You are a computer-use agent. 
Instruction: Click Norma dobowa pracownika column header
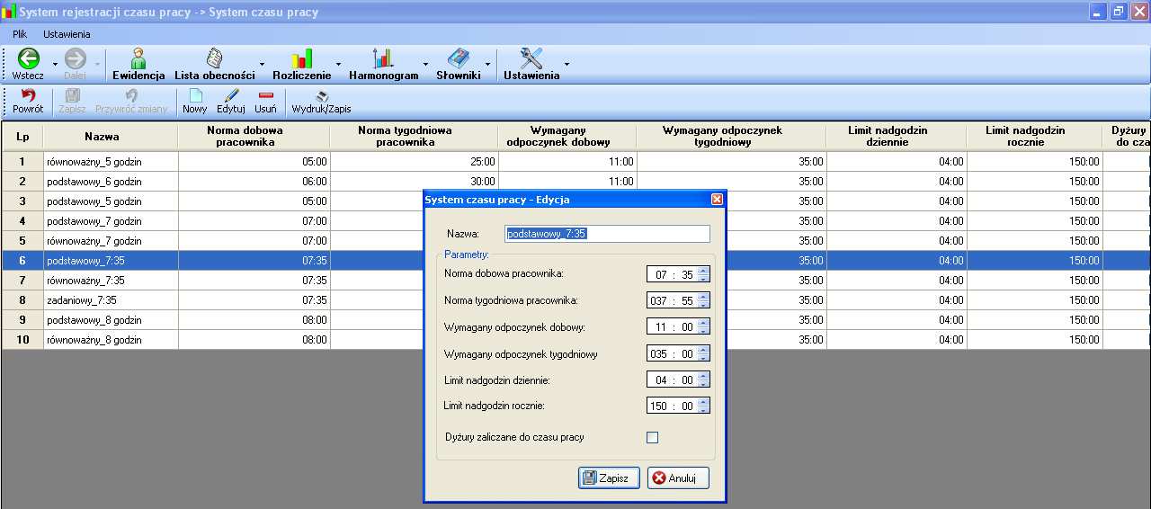254,137
